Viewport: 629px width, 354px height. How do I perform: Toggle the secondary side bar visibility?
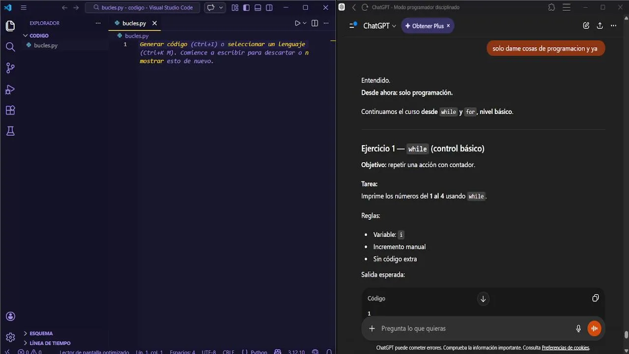(x=269, y=7)
